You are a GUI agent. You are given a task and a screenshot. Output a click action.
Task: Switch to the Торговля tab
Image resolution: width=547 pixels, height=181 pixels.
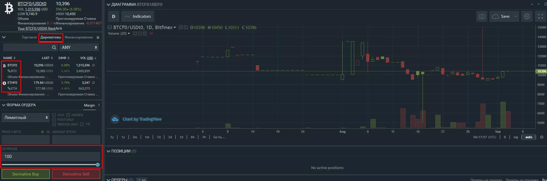[x=29, y=38]
